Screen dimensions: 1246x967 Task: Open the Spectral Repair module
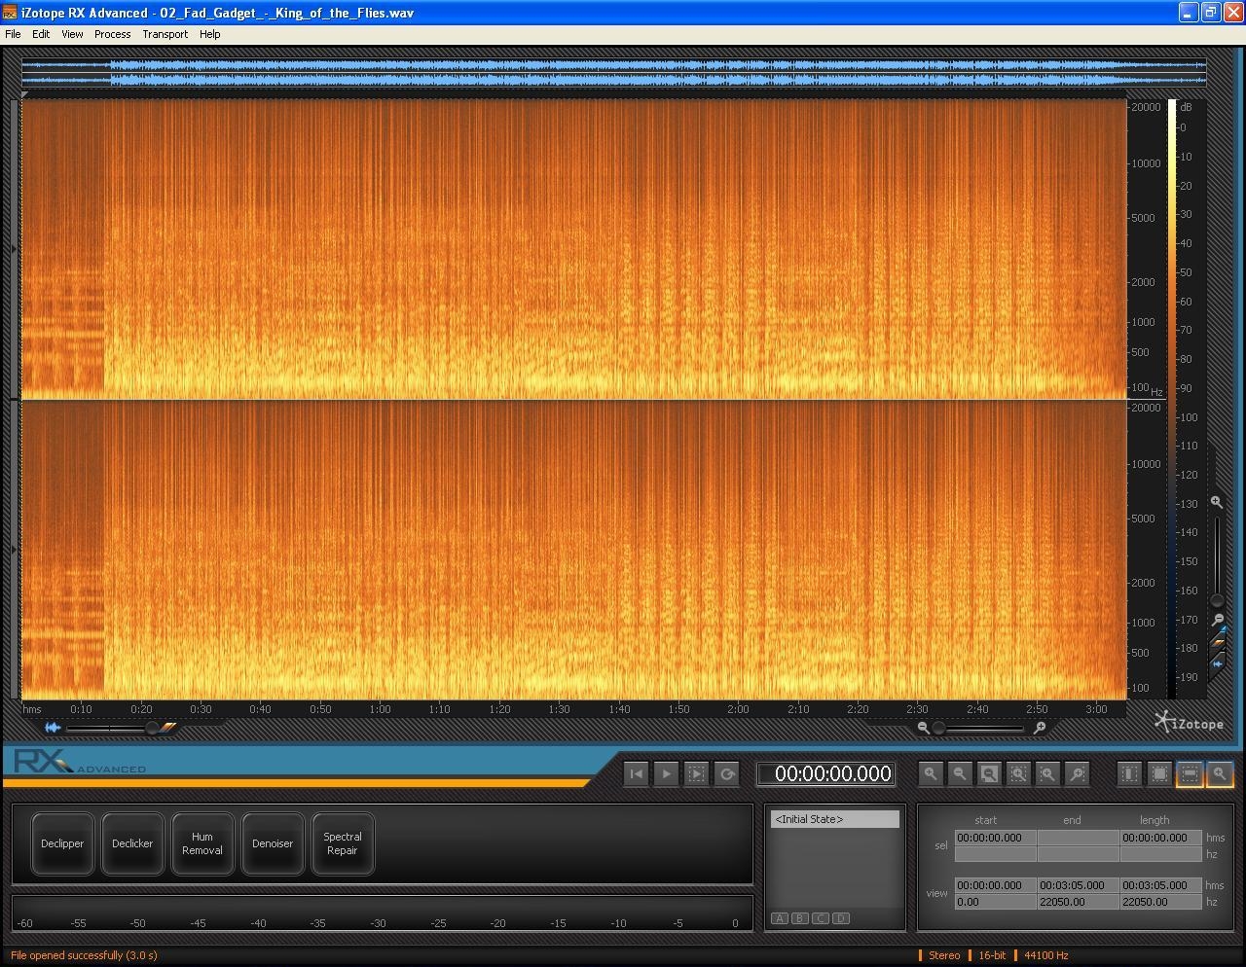(343, 843)
